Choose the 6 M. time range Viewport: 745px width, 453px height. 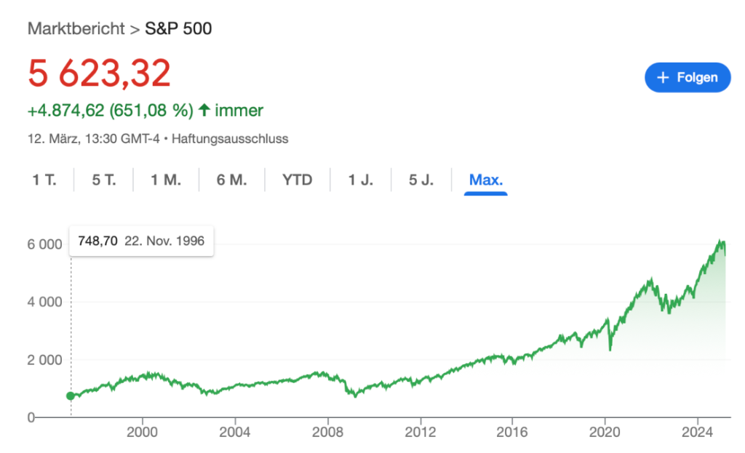tap(231, 180)
